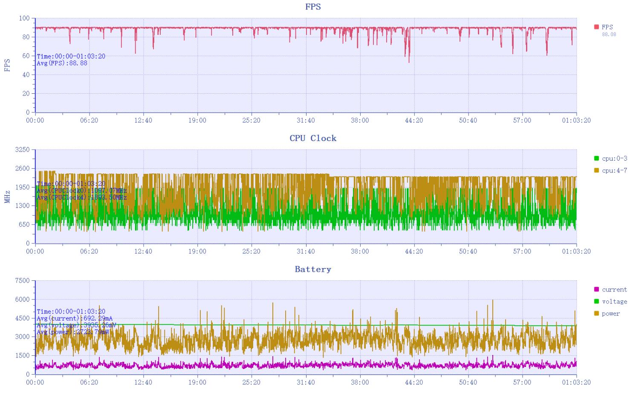Click the Battery chart title
This screenshot has height=395, width=639.
pyautogui.click(x=313, y=269)
